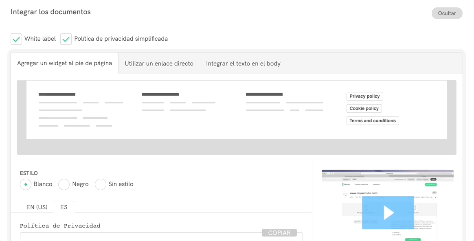Viewport: 474px width, 241px height.
Task: Switch to the EN (US) language tab
Action: 37,207
